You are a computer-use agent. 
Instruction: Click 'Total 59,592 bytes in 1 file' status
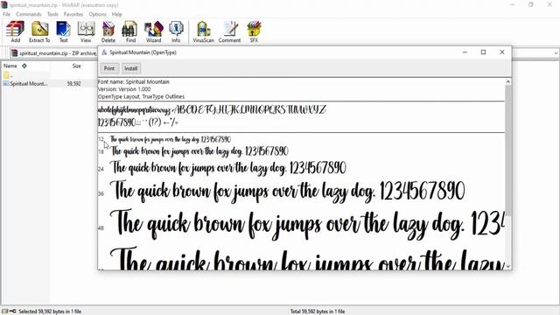(318, 311)
